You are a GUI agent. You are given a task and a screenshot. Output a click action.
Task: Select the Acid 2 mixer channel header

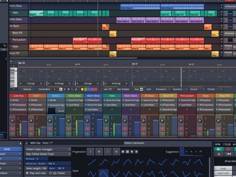(56, 95)
